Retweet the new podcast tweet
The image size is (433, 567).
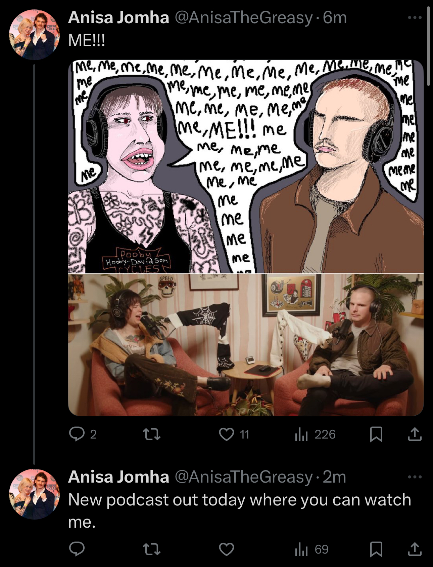click(152, 549)
